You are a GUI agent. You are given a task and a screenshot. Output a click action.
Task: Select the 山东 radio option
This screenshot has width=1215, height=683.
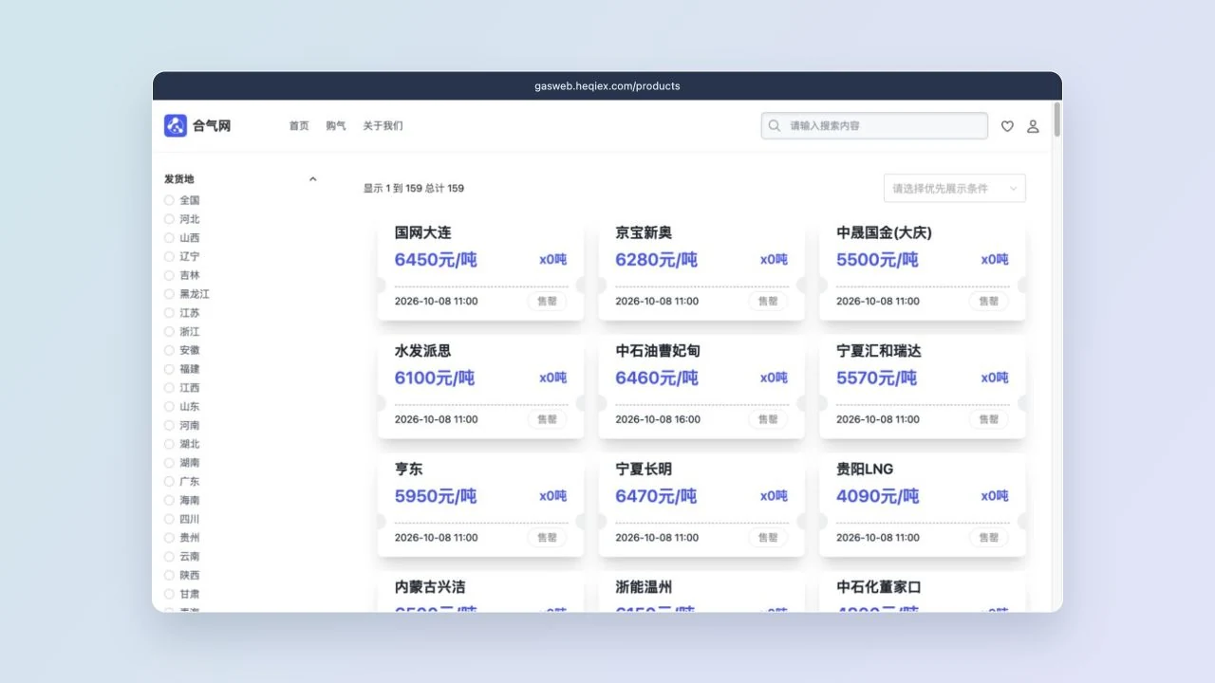169,407
